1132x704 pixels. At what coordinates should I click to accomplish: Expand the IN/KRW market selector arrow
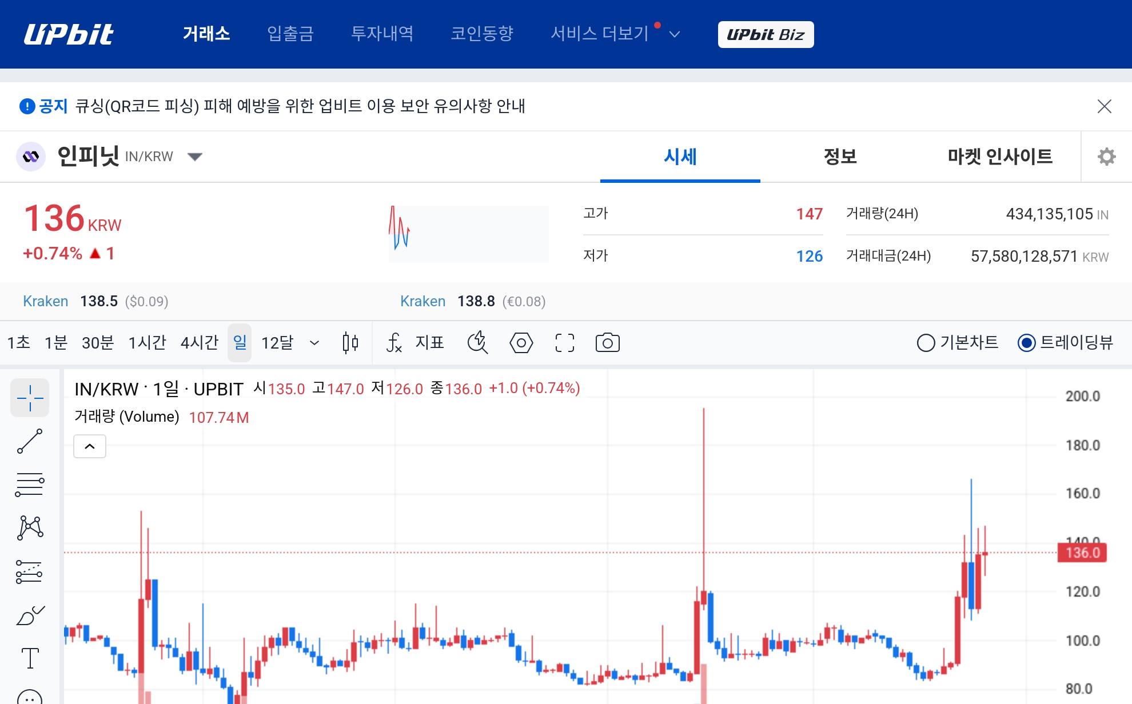click(195, 157)
